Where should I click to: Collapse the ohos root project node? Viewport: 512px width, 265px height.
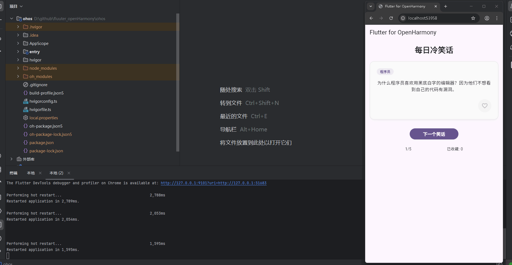pos(12,18)
